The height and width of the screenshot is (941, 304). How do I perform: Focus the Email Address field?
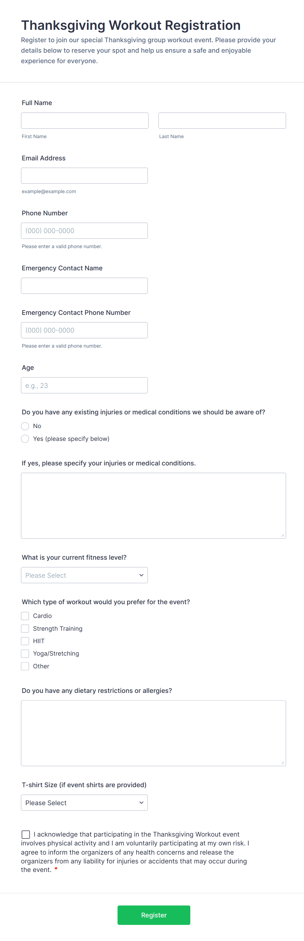tap(84, 176)
